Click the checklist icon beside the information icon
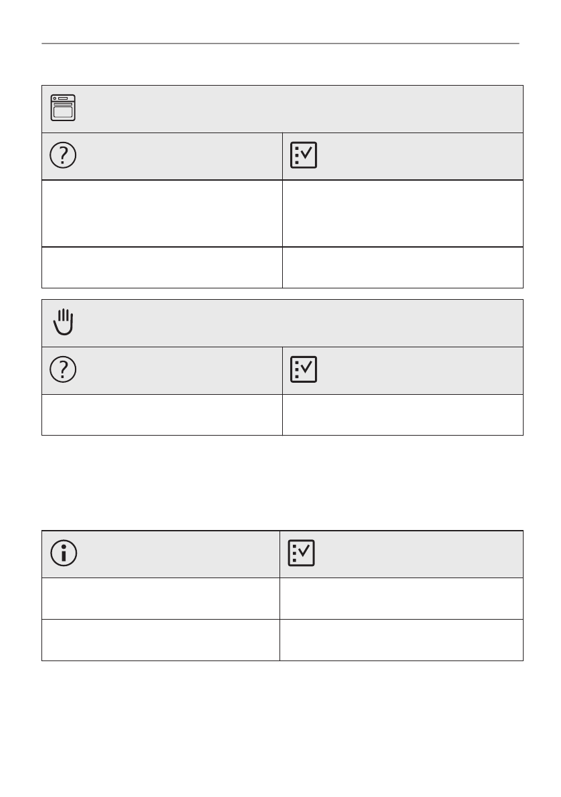This screenshot has height=797, width=561. point(302,554)
